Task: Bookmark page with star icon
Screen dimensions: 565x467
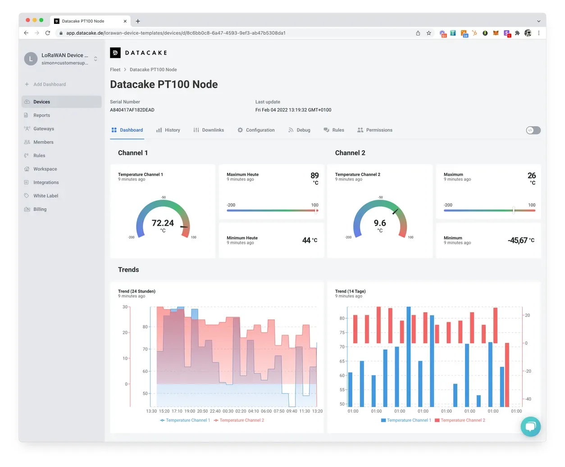Action: [x=428, y=33]
